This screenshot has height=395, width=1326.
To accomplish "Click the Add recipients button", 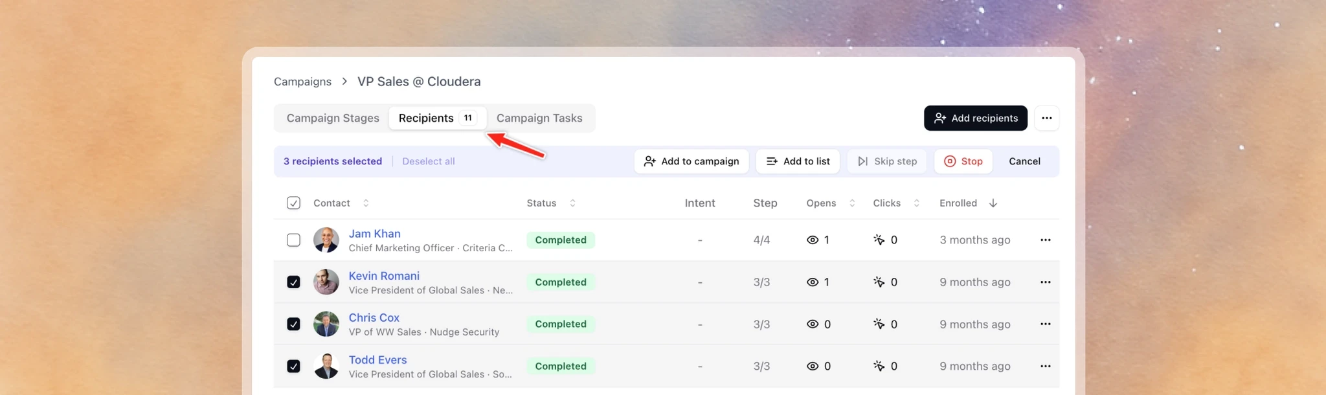I will 975,118.
